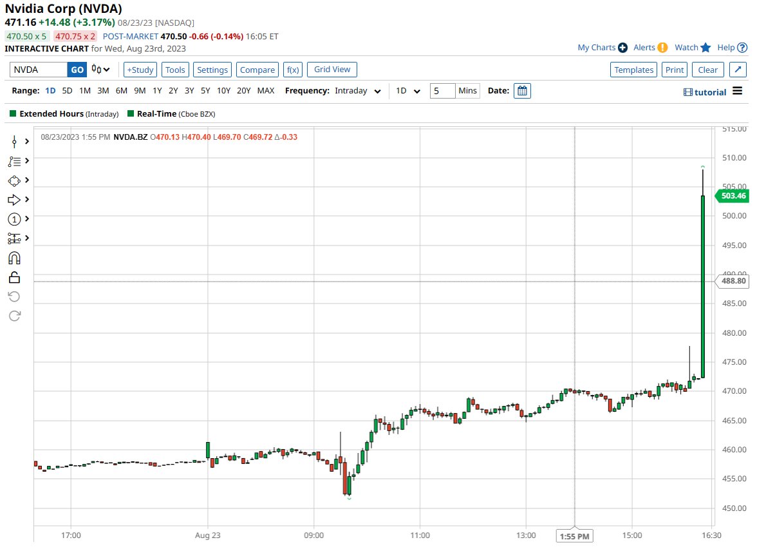Click the red 470.75 x 2 ask box
Image resolution: width=766 pixels, height=549 pixels.
point(75,36)
